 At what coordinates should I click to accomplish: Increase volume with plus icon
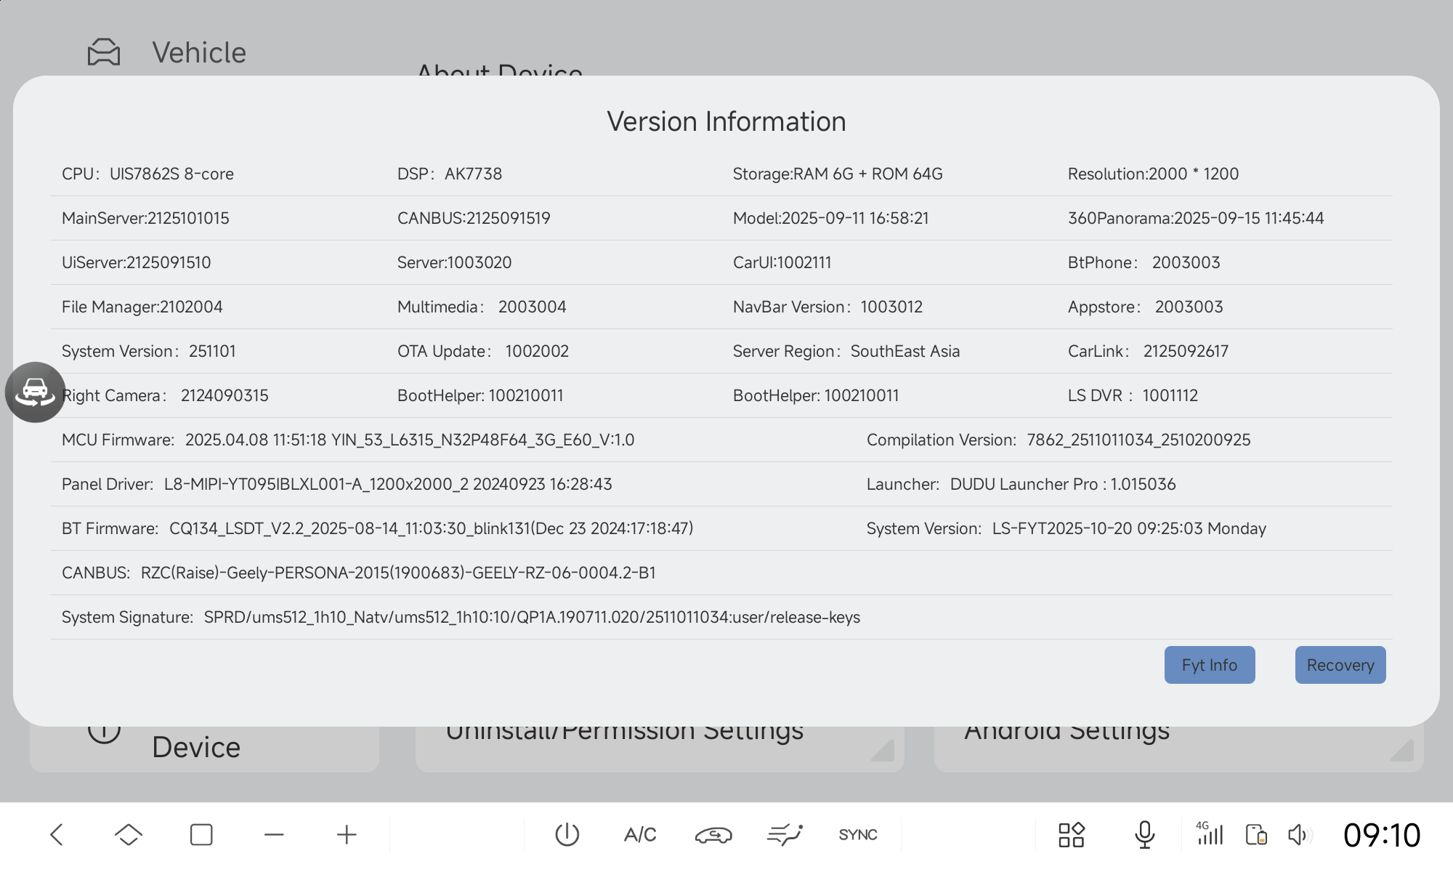[x=347, y=834]
